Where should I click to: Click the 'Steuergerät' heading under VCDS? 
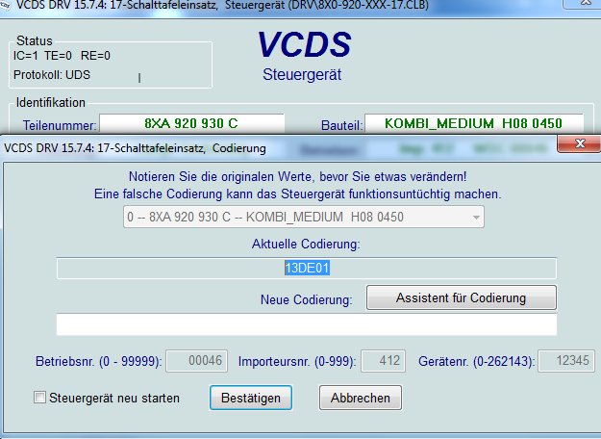click(302, 74)
